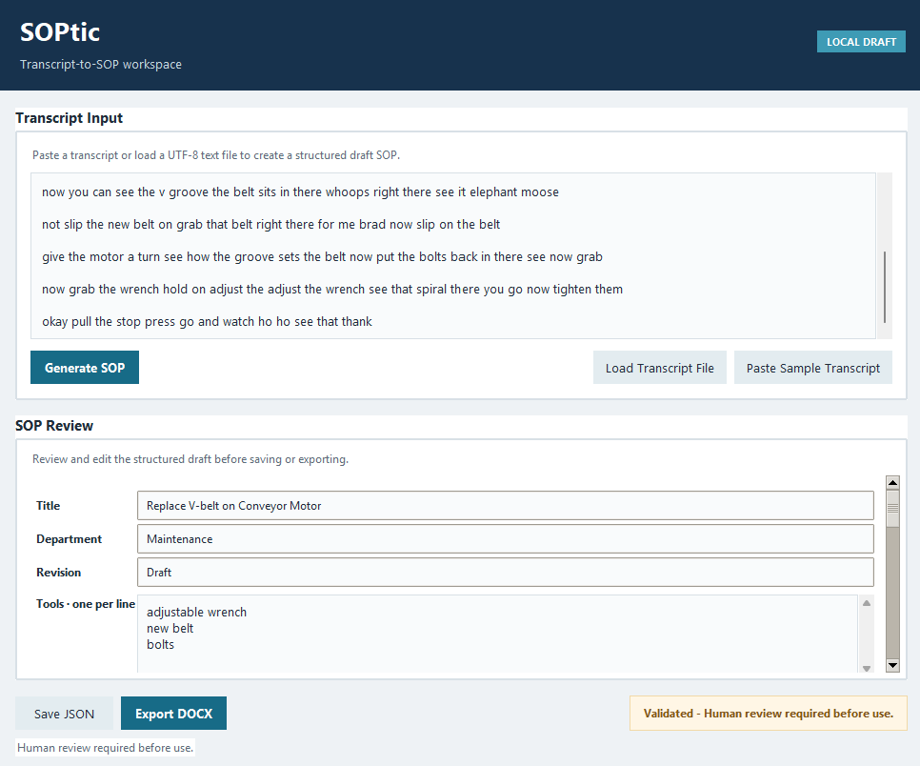The width and height of the screenshot is (920, 766).
Task: Click the 'SOP Review' heading
Action: [54, 426]
